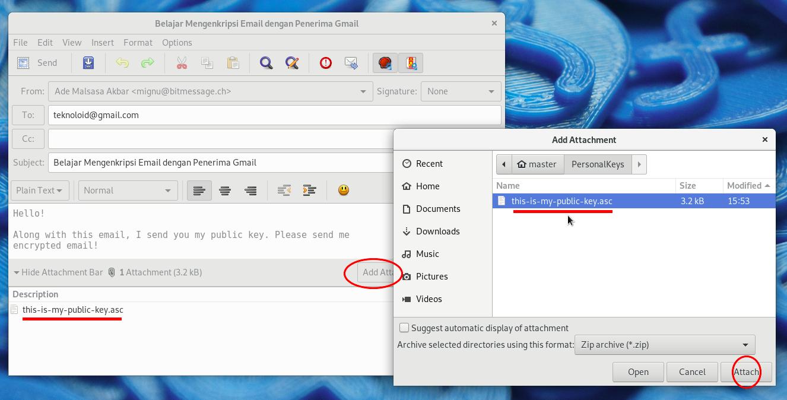
Task: Click the Cancel button in dialog
Action: pos(692,372)
